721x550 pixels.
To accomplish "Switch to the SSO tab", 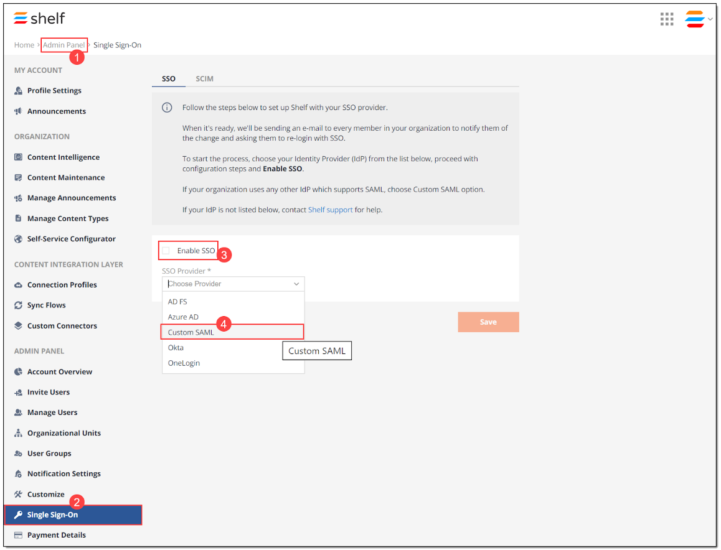I will pyautogui.click(x=169, y=79).
